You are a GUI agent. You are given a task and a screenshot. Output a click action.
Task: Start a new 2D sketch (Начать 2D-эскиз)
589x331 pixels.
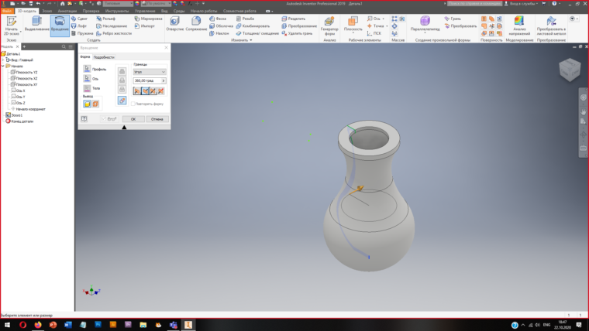pos(12,22)
